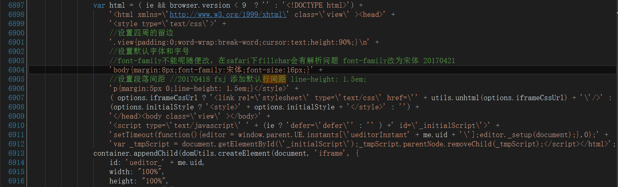This screenshot has height=187, width=618.
Task: Click the 'var html' declaration text
Action: [x=109, y=5]
